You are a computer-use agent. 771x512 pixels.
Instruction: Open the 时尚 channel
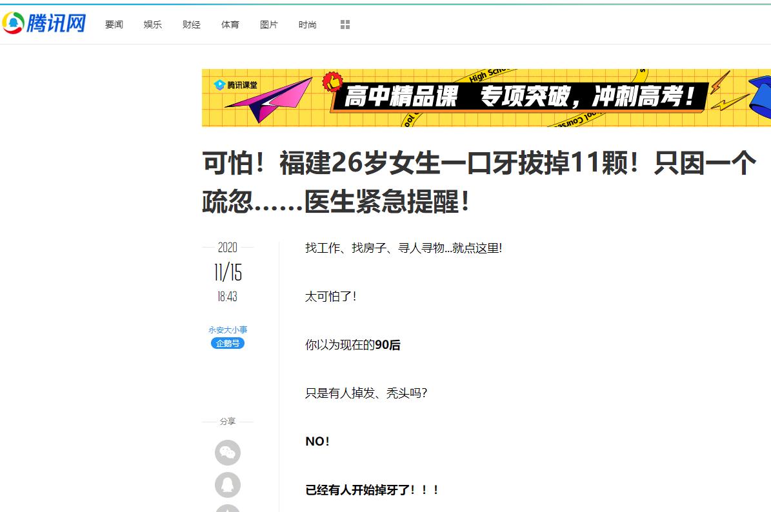307,24
